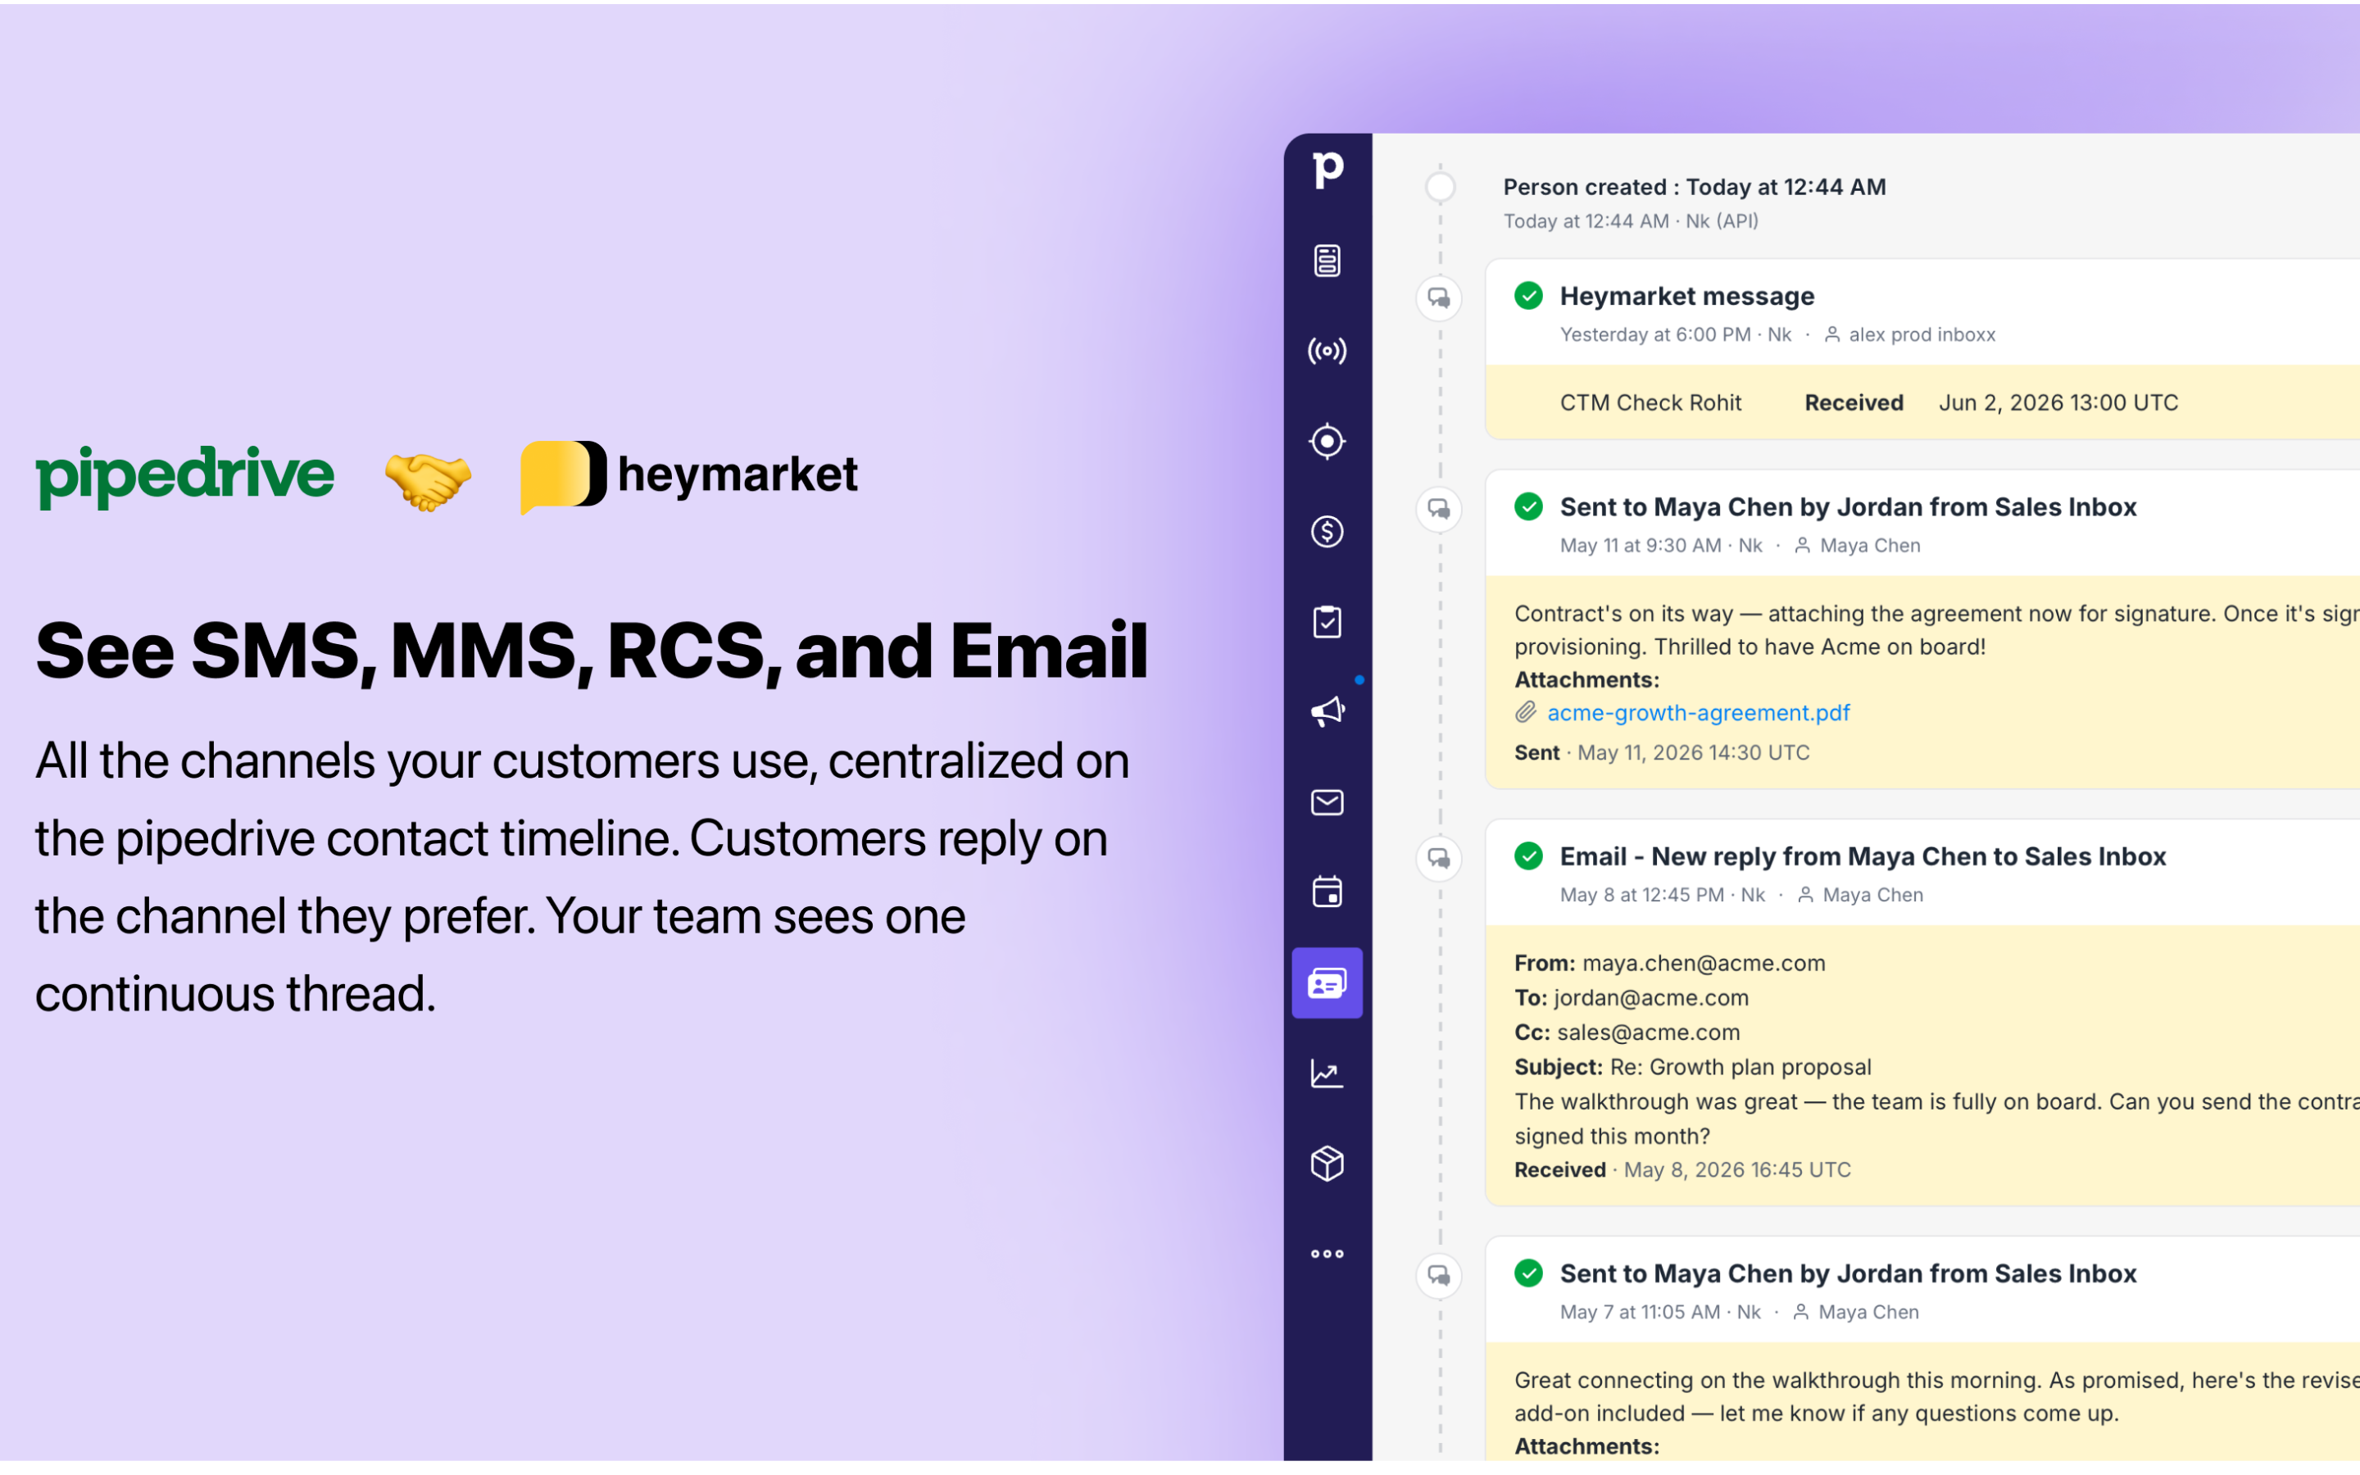Click 'Today at 12:44 AM · Nk (API)' text
The width and height of the screenshot is (2360, 1475).
coord(1631,221)
